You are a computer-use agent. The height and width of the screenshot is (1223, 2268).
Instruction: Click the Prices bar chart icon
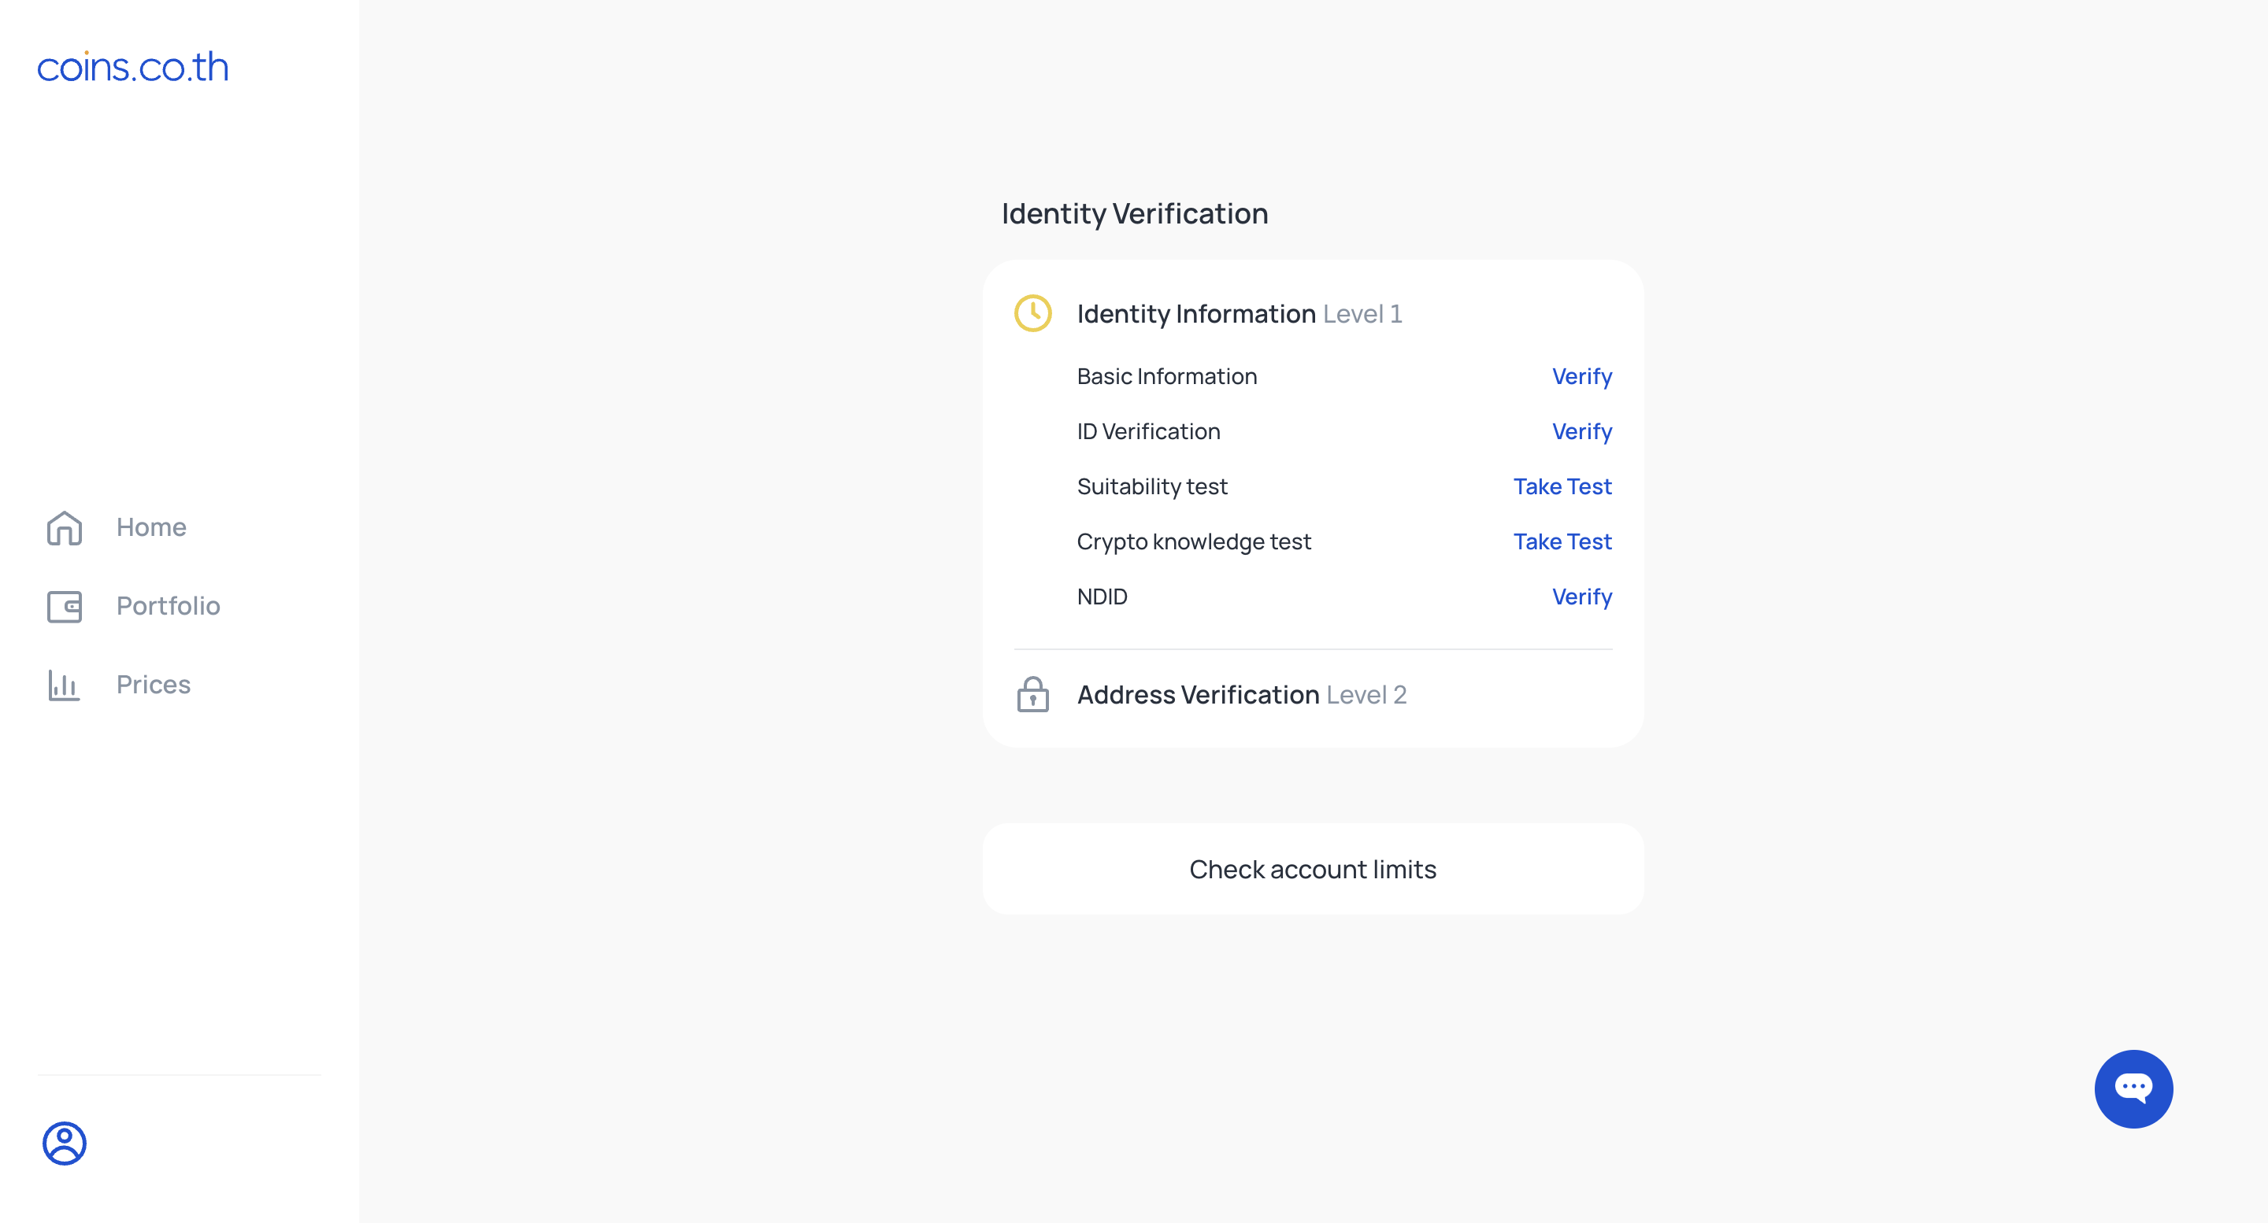[x=65, y=685]
